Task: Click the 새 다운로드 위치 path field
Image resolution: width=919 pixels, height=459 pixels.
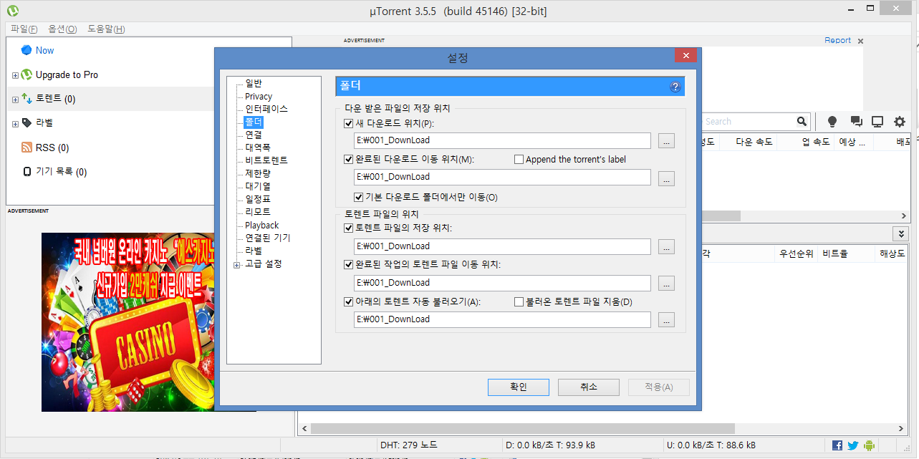Action: point(502,141)
